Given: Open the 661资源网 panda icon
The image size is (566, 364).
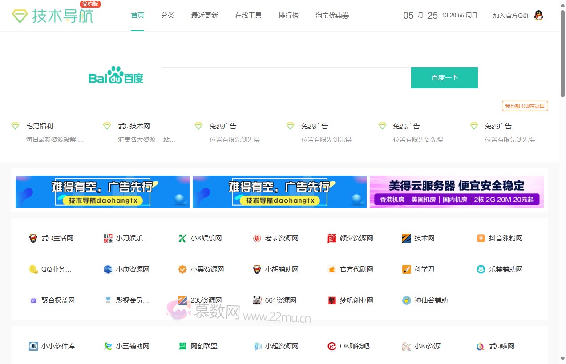Looking at the screenshot, I should click(x=257, y=300).
